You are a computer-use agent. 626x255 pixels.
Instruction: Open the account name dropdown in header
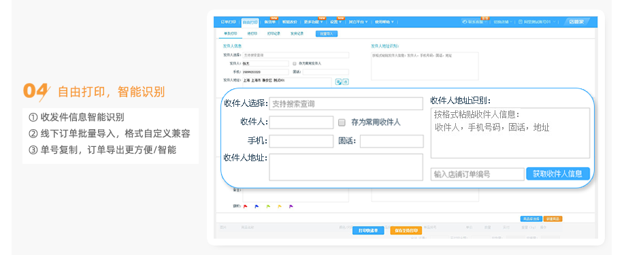[x=537, y=22]
